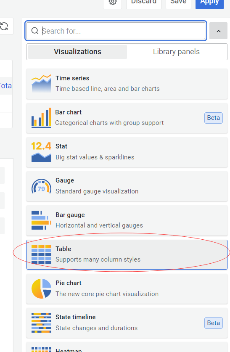The width and height of the screenshot is (230, 352).
Task: Click the Save button
Action: point(178,2)
